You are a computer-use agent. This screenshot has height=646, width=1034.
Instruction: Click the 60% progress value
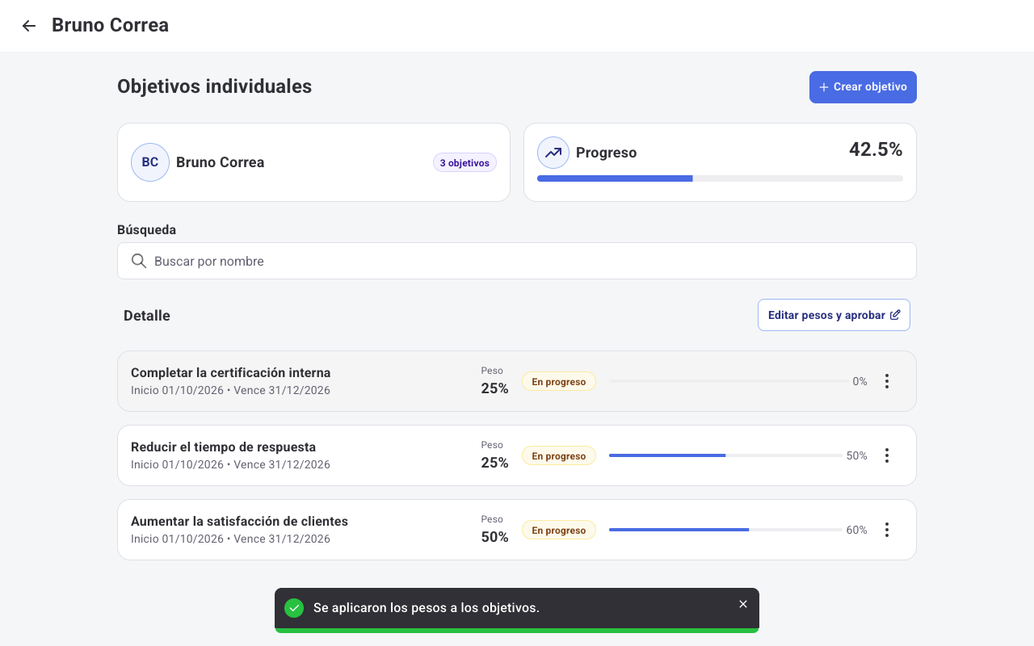coord(856,530)
